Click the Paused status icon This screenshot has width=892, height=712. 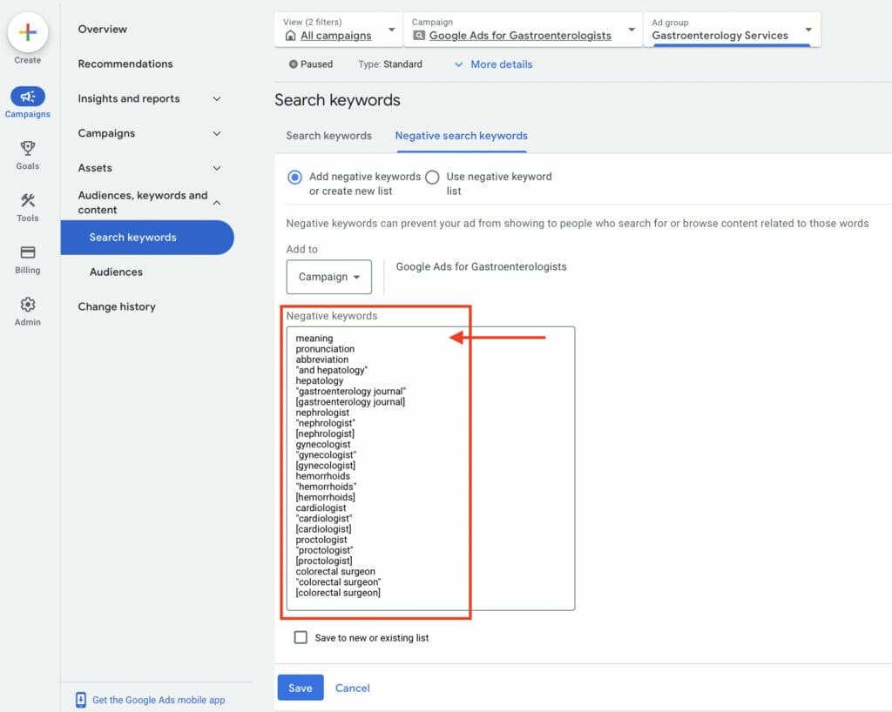click(293, 64)
